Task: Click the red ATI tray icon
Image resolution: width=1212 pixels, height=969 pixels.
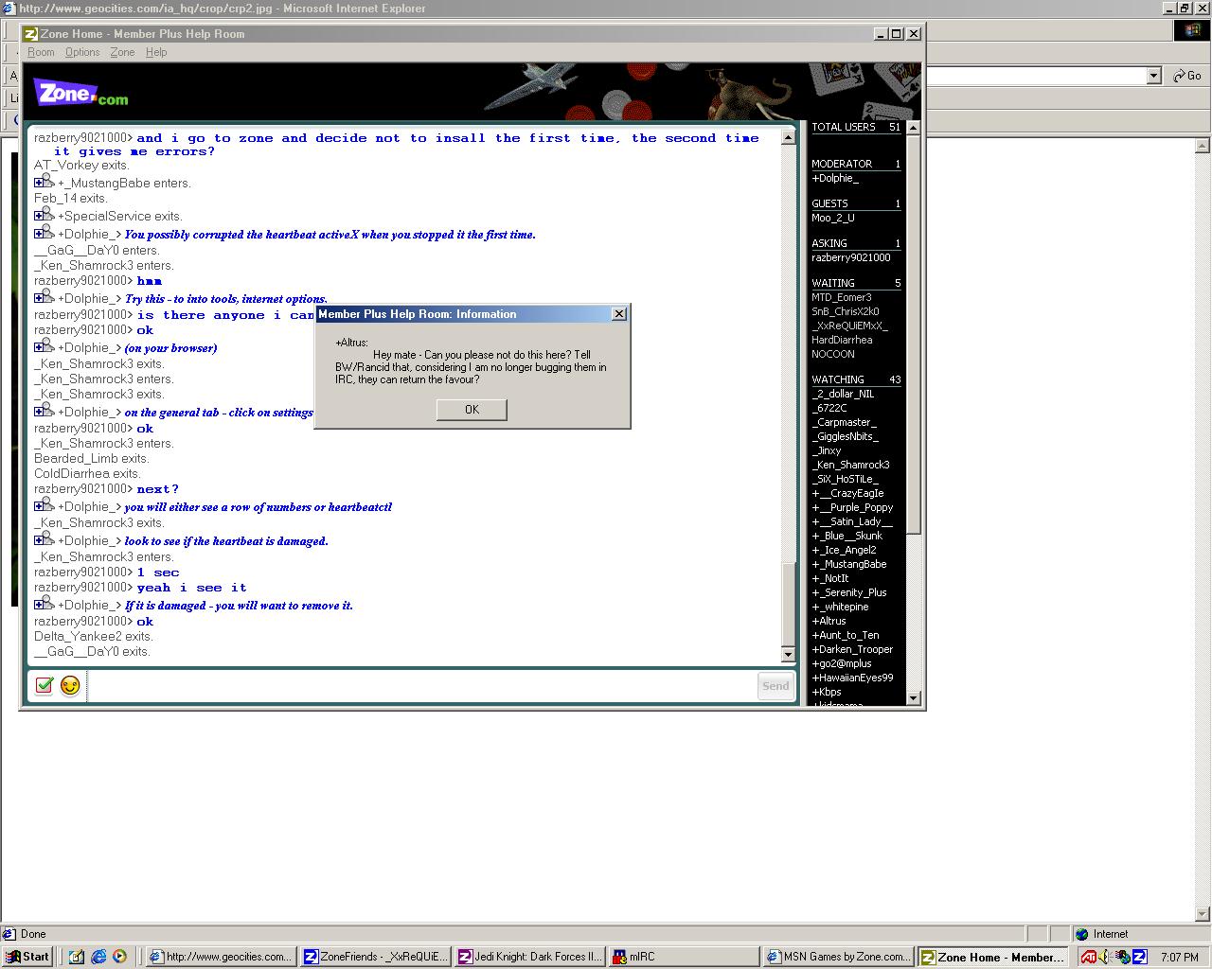Action: (x=1089, y=957)
